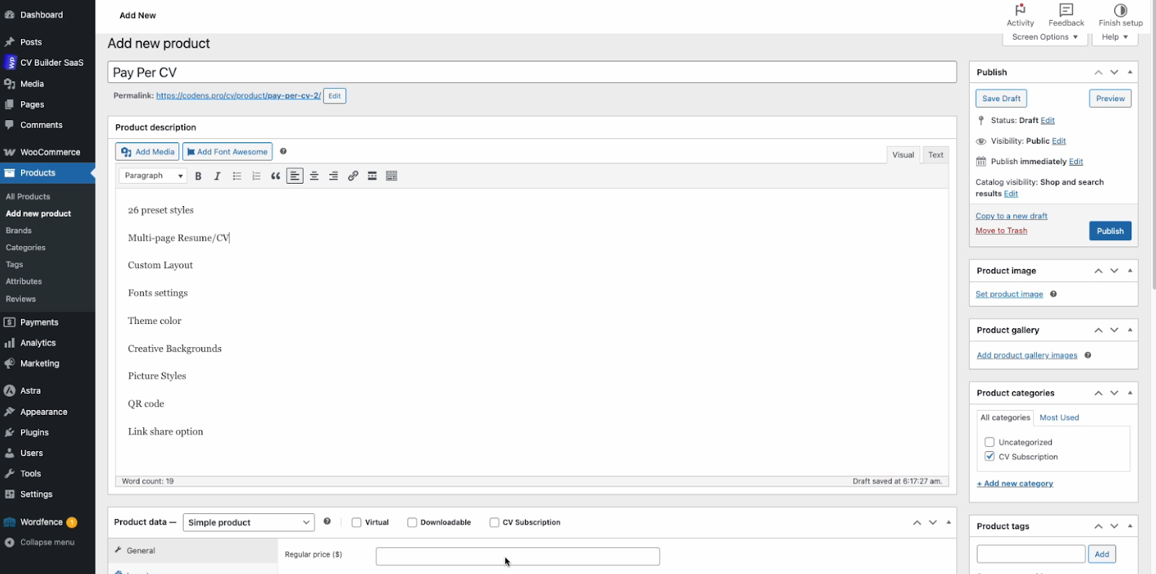The width and height of the screenshot is (1156, 574).
Task: Insert a numbered list
Action: pos(256,176)
